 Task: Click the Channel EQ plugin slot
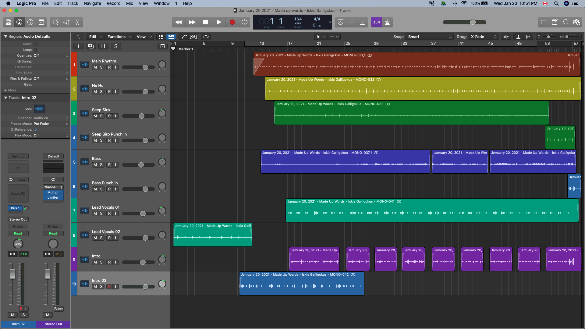(x=53, y=187)
